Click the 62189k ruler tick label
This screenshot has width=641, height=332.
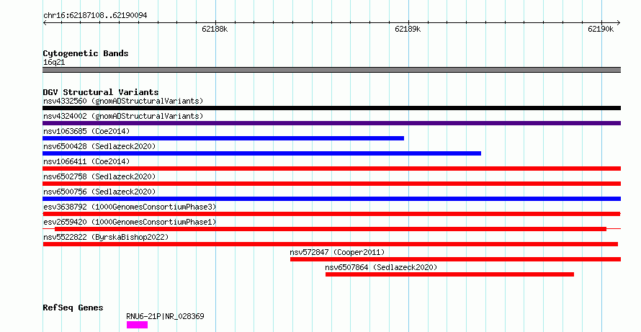click(x=408, y=29)
